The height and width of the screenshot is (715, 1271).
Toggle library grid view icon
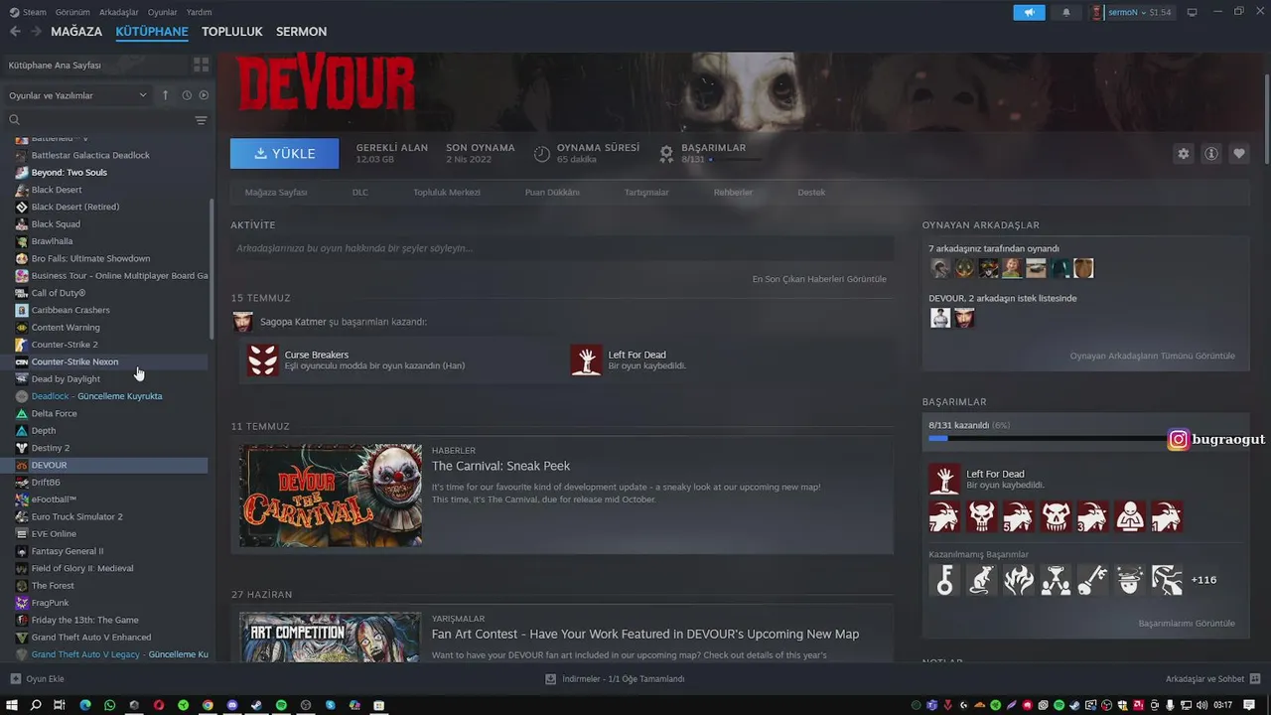[202, 65]
